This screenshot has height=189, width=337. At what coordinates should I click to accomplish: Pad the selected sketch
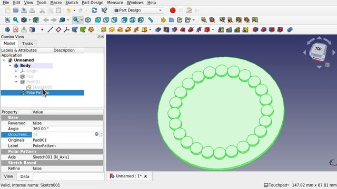coord(104,29)
